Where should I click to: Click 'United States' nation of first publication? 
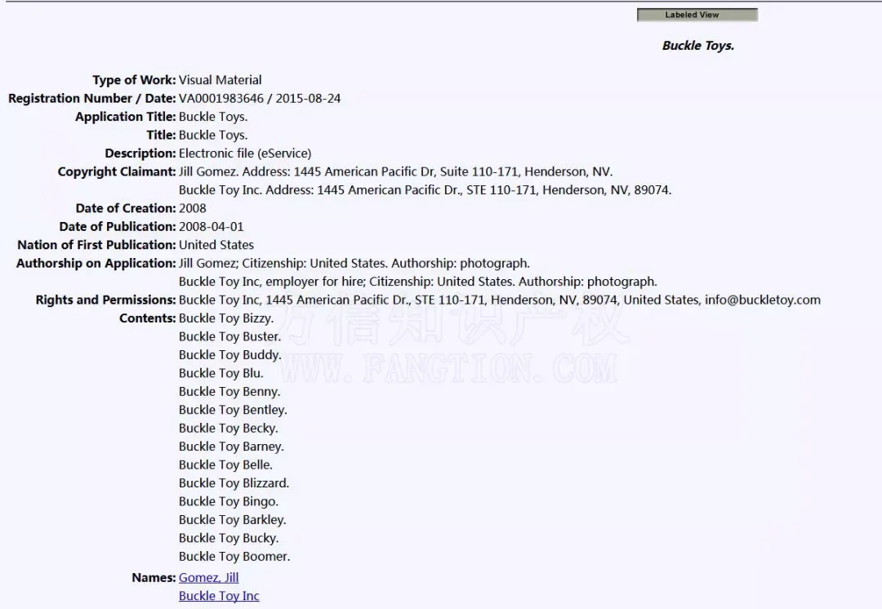tap(216, 245)
